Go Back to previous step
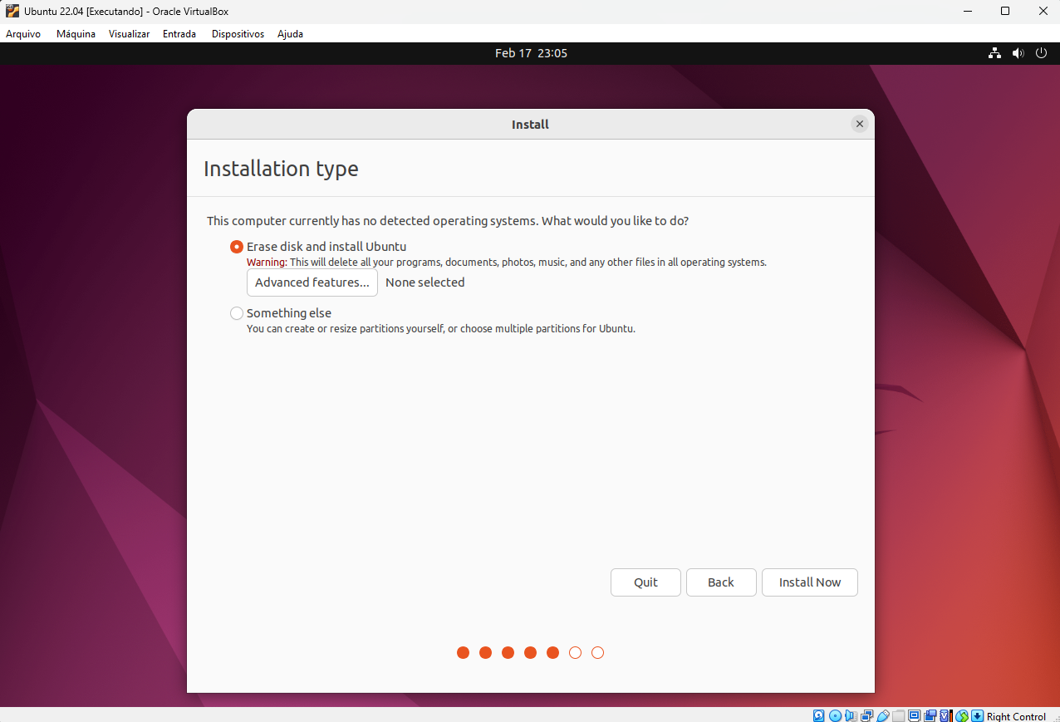This screenshot has height=722, width=1060. click(720, 582)
